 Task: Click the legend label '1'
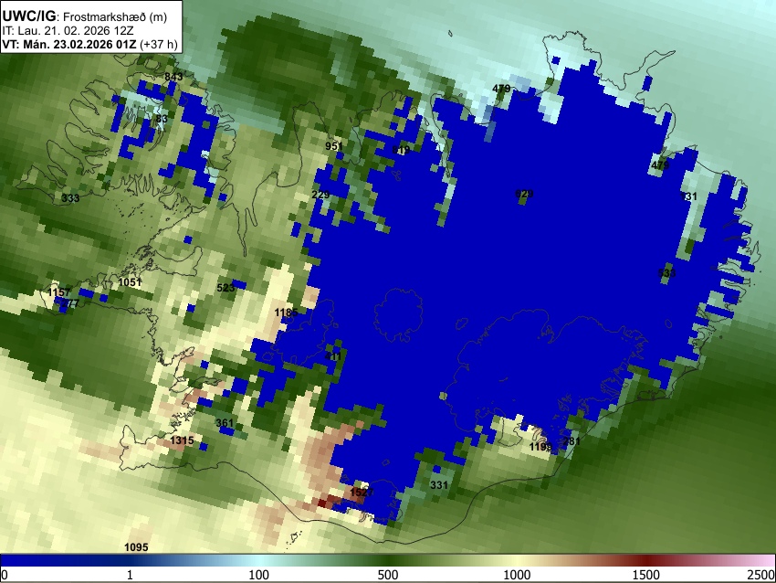[x=130, y=575]
